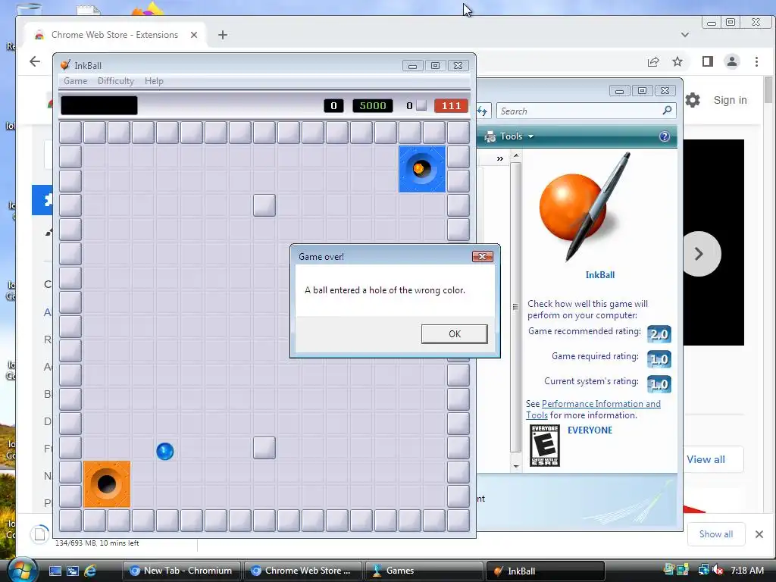Open the Windows Start orb
Screen dimensions: 776x582
coord(21,570)
